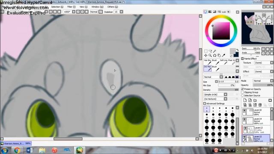
Task: Select the flattest brush edge shape
Action: (237, 77)
